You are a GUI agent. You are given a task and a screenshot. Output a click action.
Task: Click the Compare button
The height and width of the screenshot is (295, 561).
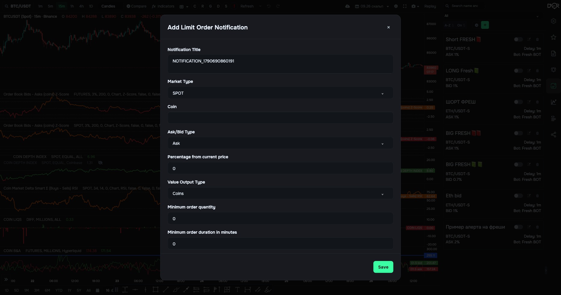pos(136,6)
